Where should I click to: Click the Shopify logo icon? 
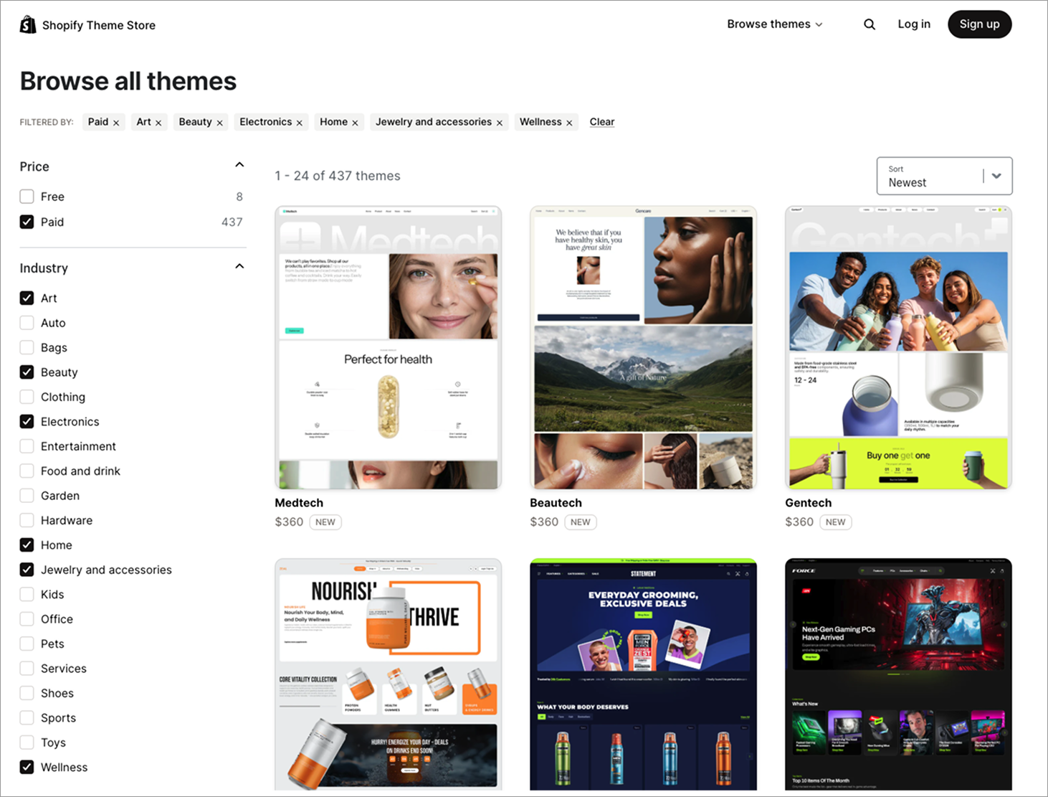click(27, 24)
